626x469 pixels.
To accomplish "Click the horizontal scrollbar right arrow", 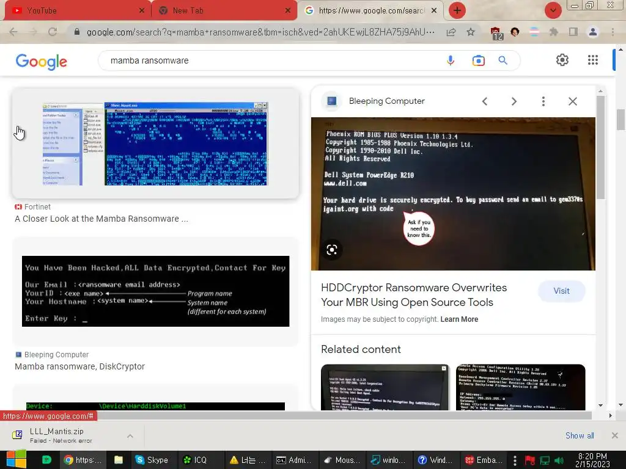I will pos(610,415).
